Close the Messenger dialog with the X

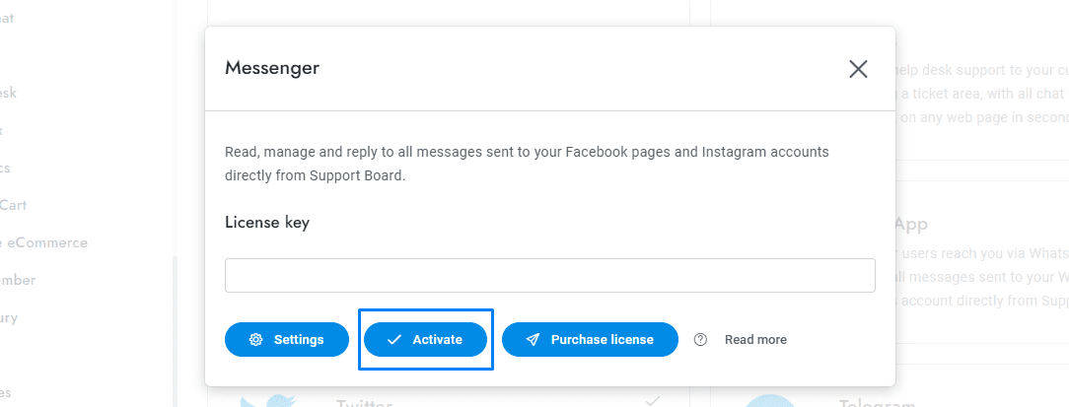(x=858, y=69)
